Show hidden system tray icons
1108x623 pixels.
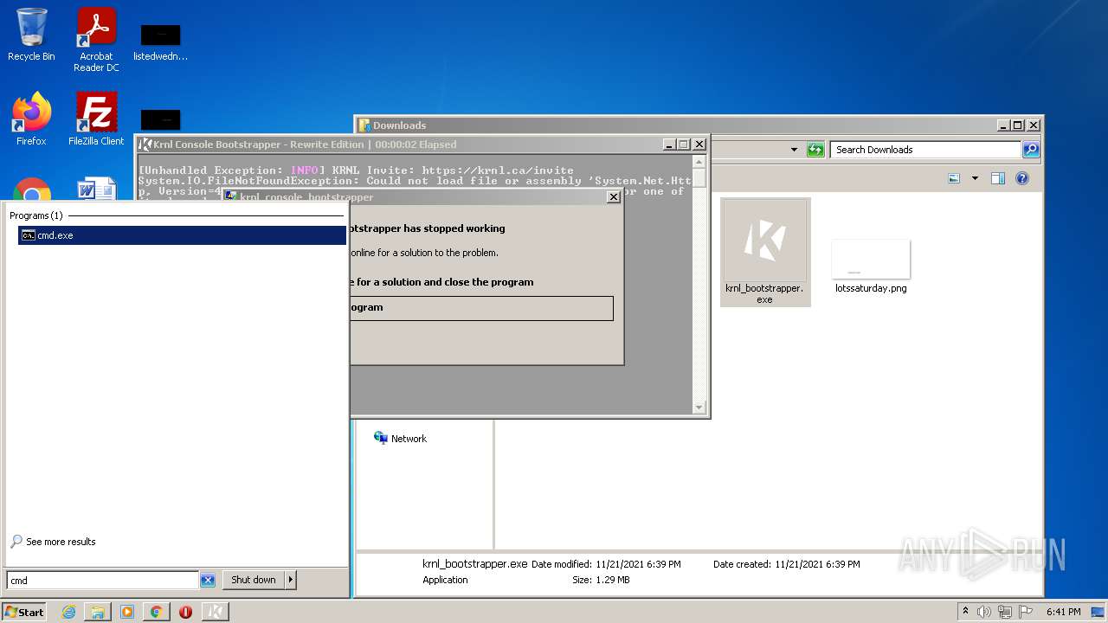pyautogui.click(x=965, y=612)
